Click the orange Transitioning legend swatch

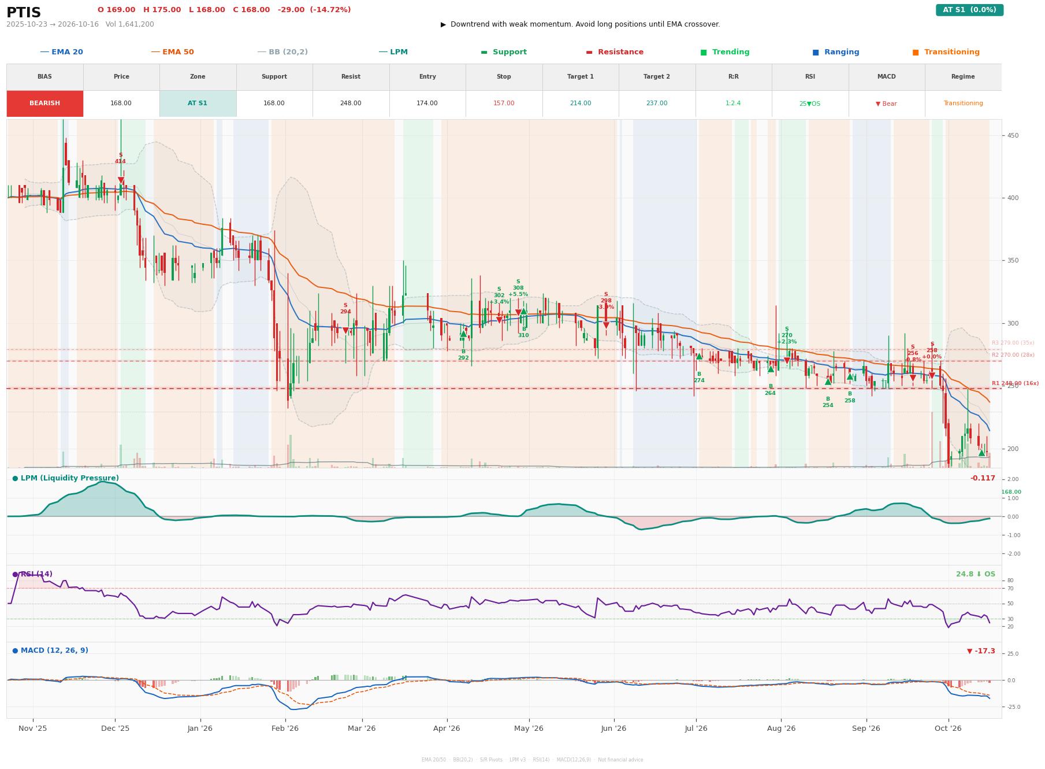pos(916,52)
